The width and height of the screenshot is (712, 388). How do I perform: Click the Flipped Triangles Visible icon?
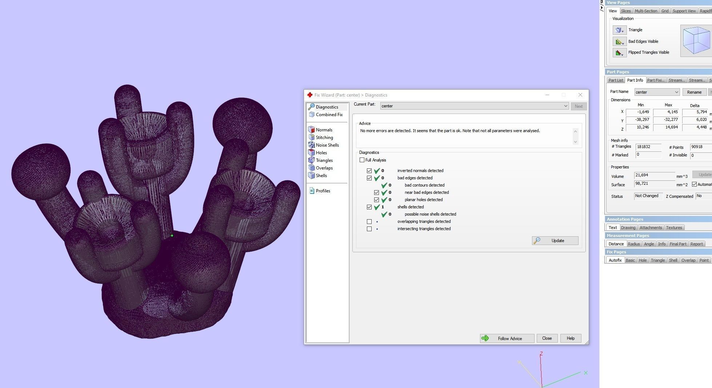(619, 52)
